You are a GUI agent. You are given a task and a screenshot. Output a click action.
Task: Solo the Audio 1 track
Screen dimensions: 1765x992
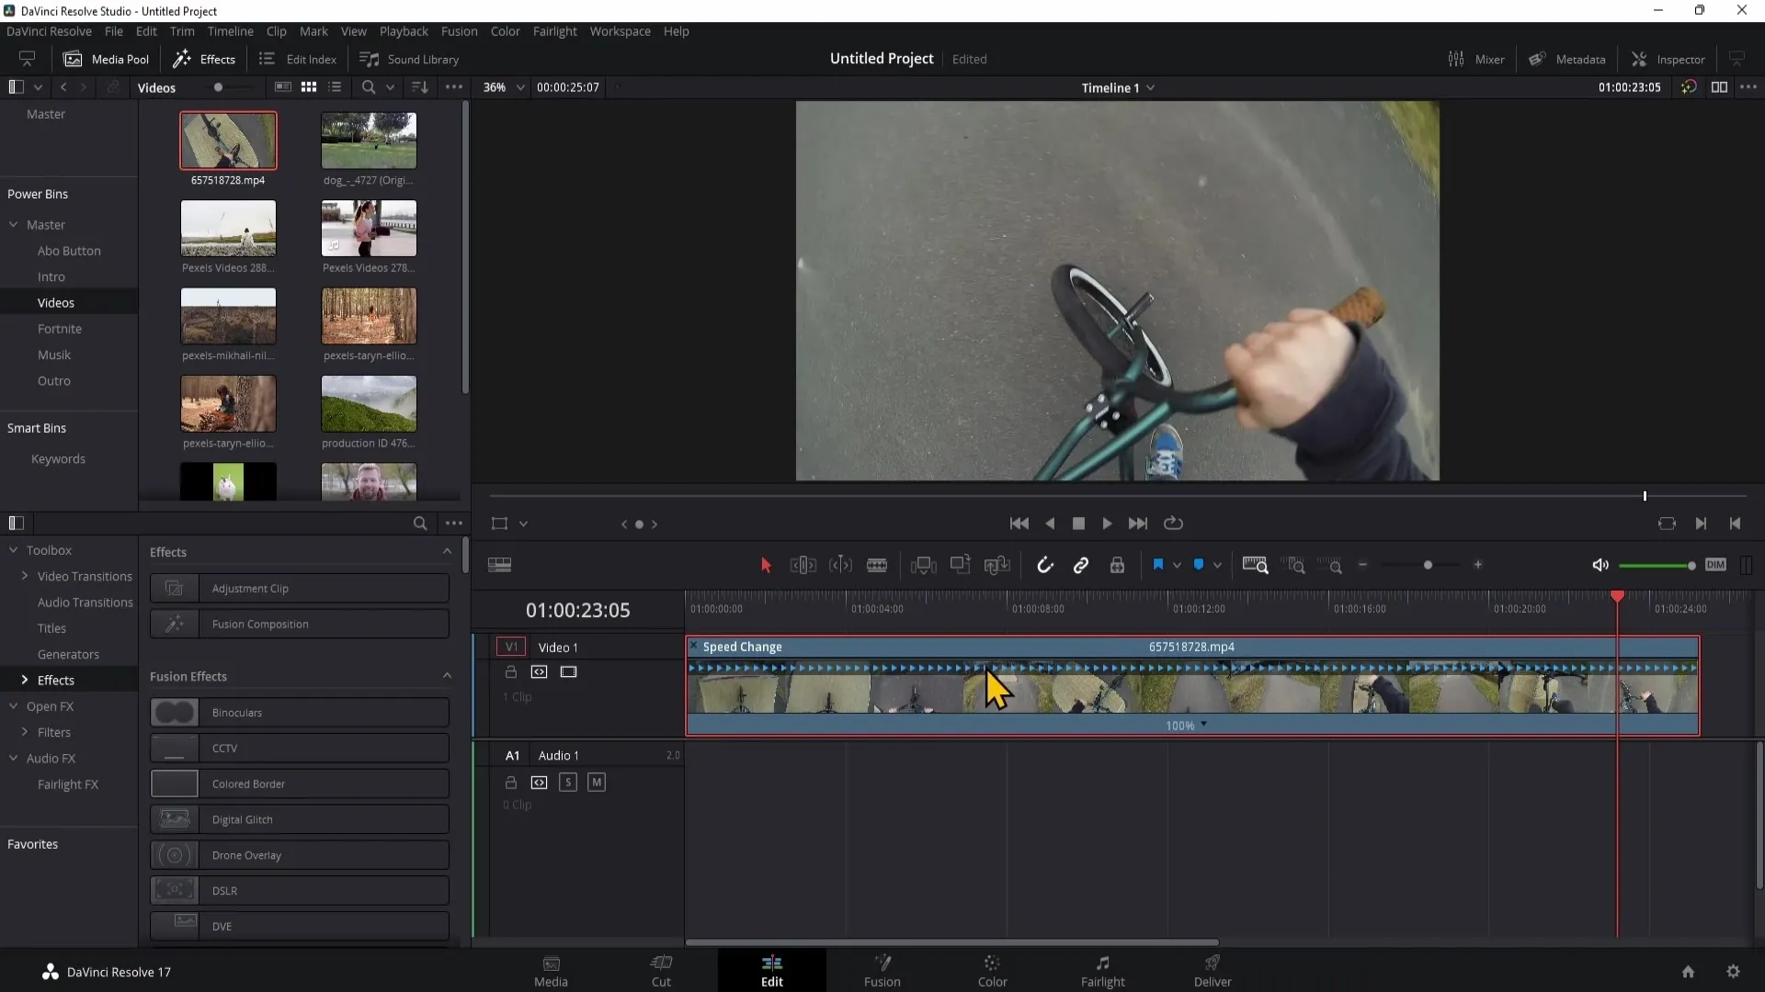(568, 783)
